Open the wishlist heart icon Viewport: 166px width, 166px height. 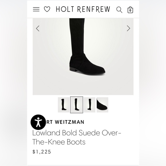pos(47,9)
